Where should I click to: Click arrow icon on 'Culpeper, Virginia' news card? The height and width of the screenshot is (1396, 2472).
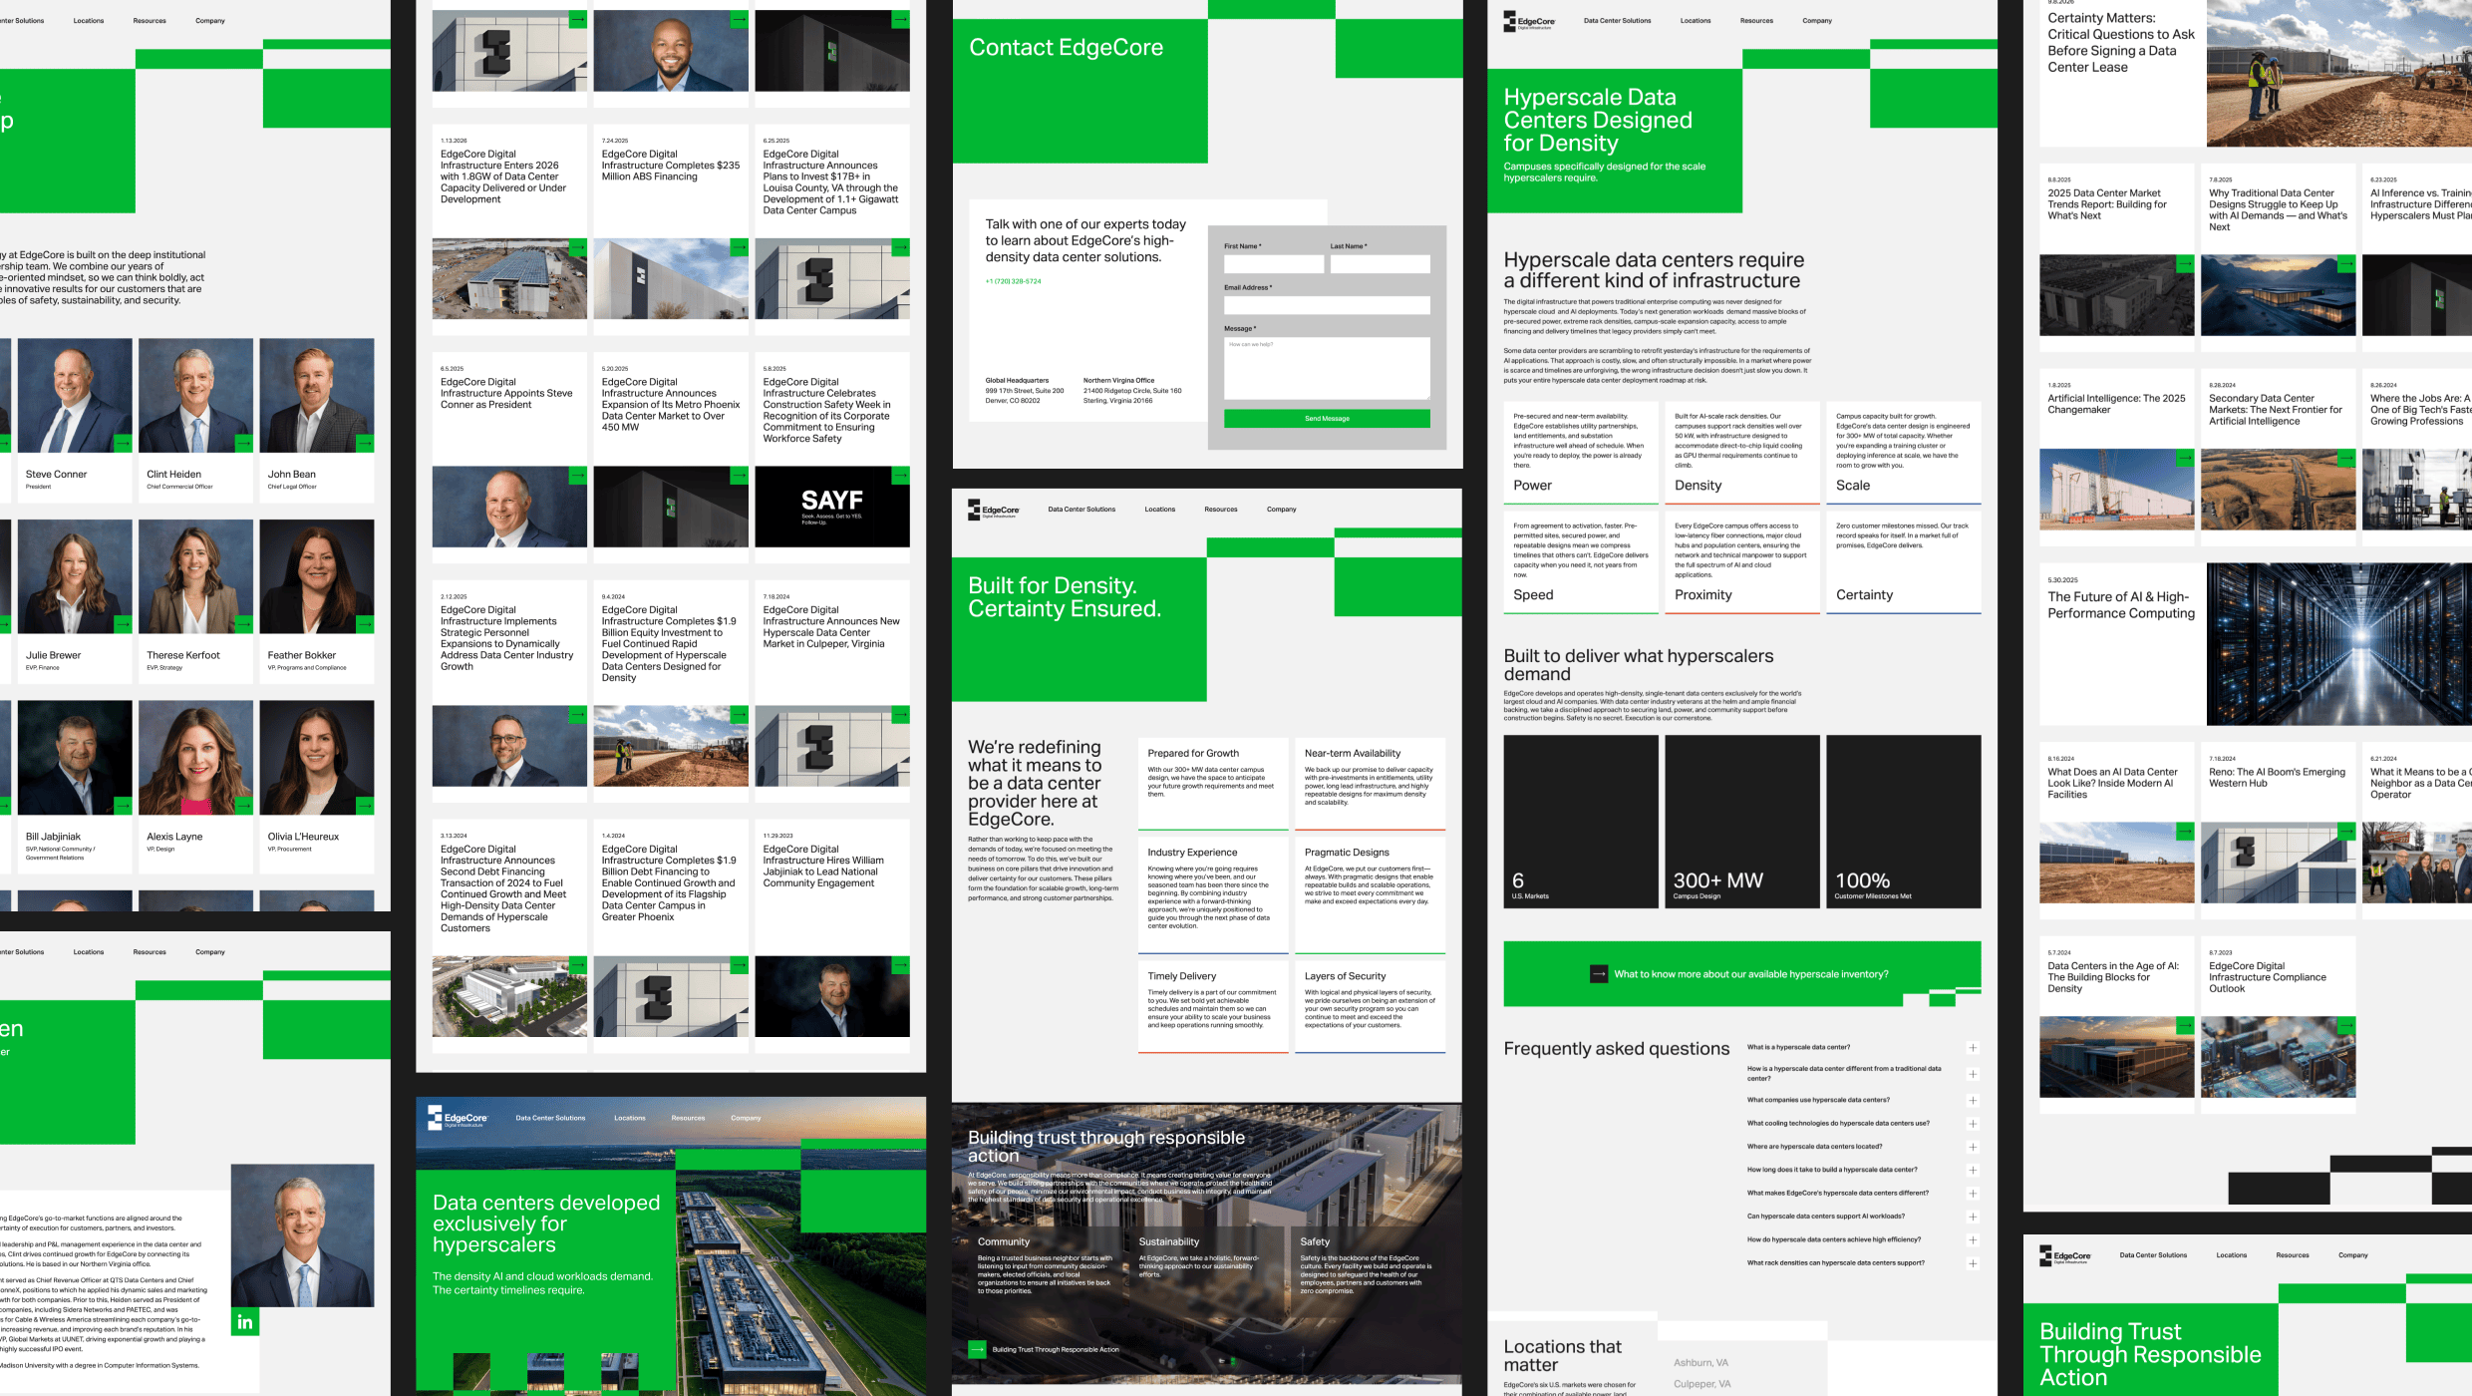tap(901, 715)
